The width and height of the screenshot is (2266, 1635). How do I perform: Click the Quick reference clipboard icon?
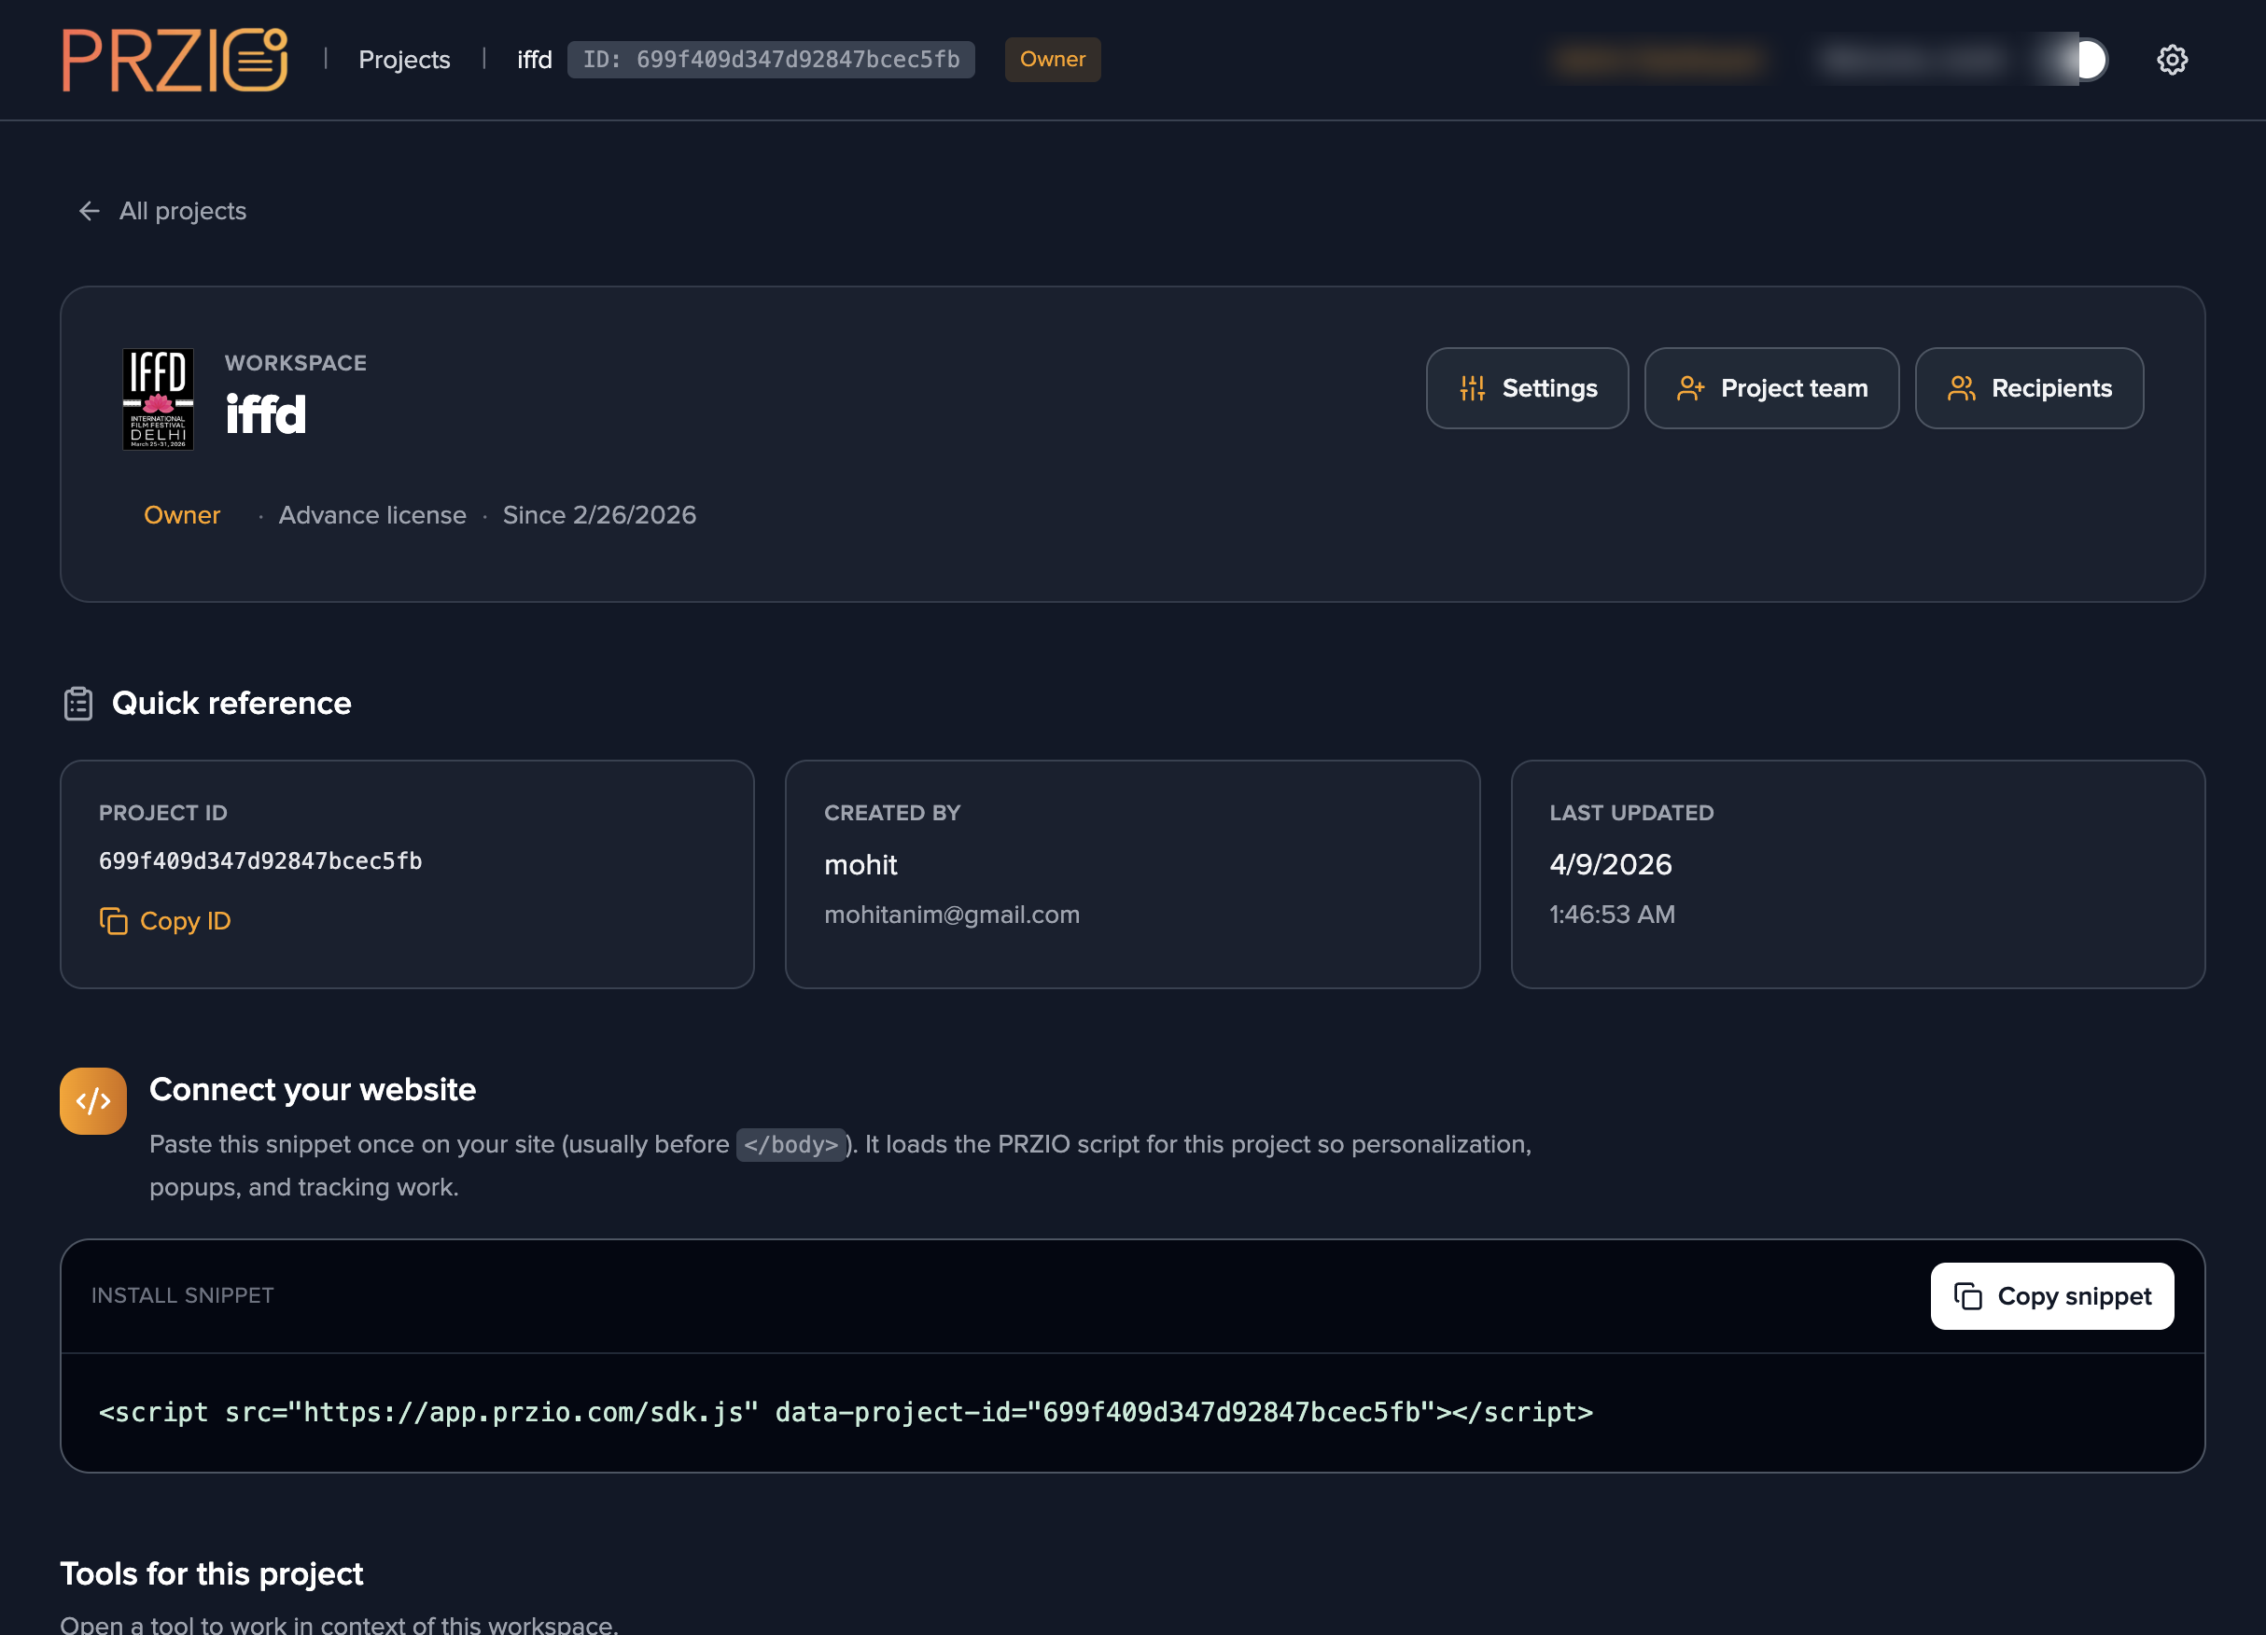tap(78, 705)
